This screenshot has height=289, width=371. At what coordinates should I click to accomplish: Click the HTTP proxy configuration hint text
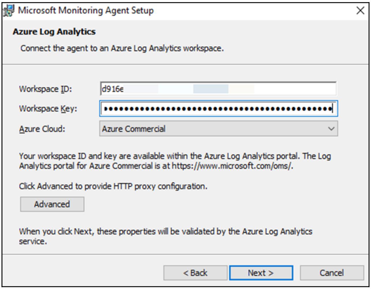pos(113,186)
